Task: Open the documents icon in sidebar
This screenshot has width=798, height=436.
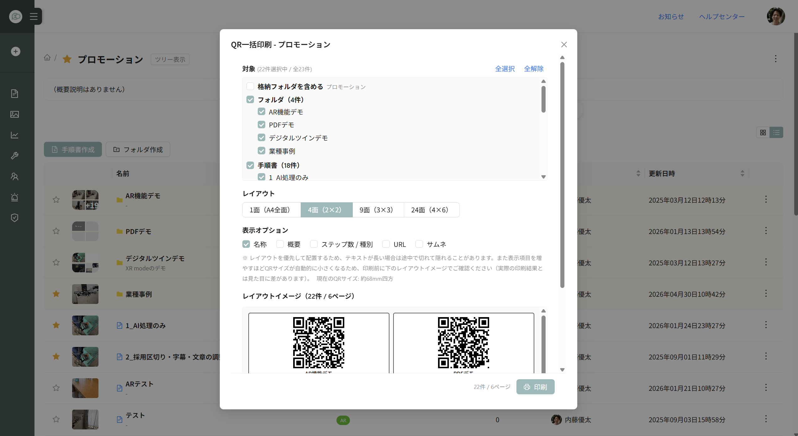Action: 15,93
